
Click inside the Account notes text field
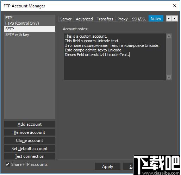(114, 57)
